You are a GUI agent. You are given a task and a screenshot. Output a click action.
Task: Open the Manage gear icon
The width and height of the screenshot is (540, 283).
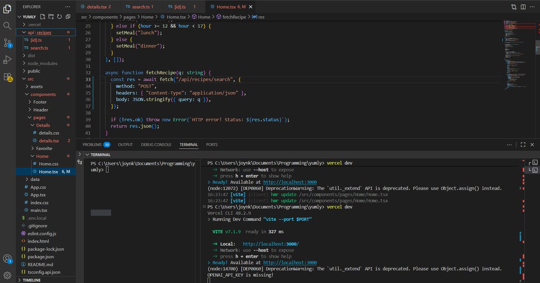[7, 275]
